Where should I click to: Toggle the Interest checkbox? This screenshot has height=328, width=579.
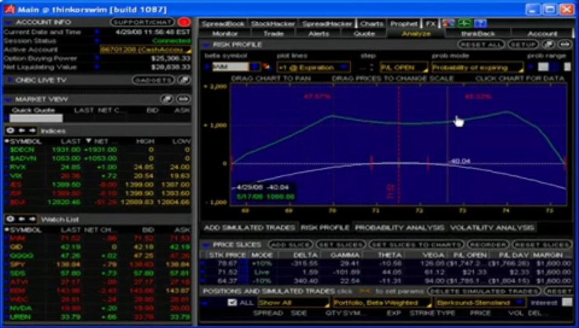(567, 302)
